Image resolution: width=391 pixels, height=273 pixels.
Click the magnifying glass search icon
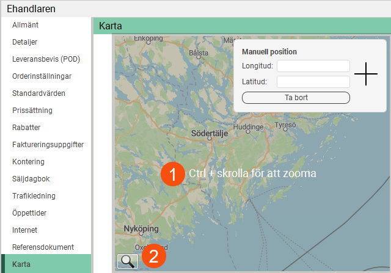click(x=127, y=261)
